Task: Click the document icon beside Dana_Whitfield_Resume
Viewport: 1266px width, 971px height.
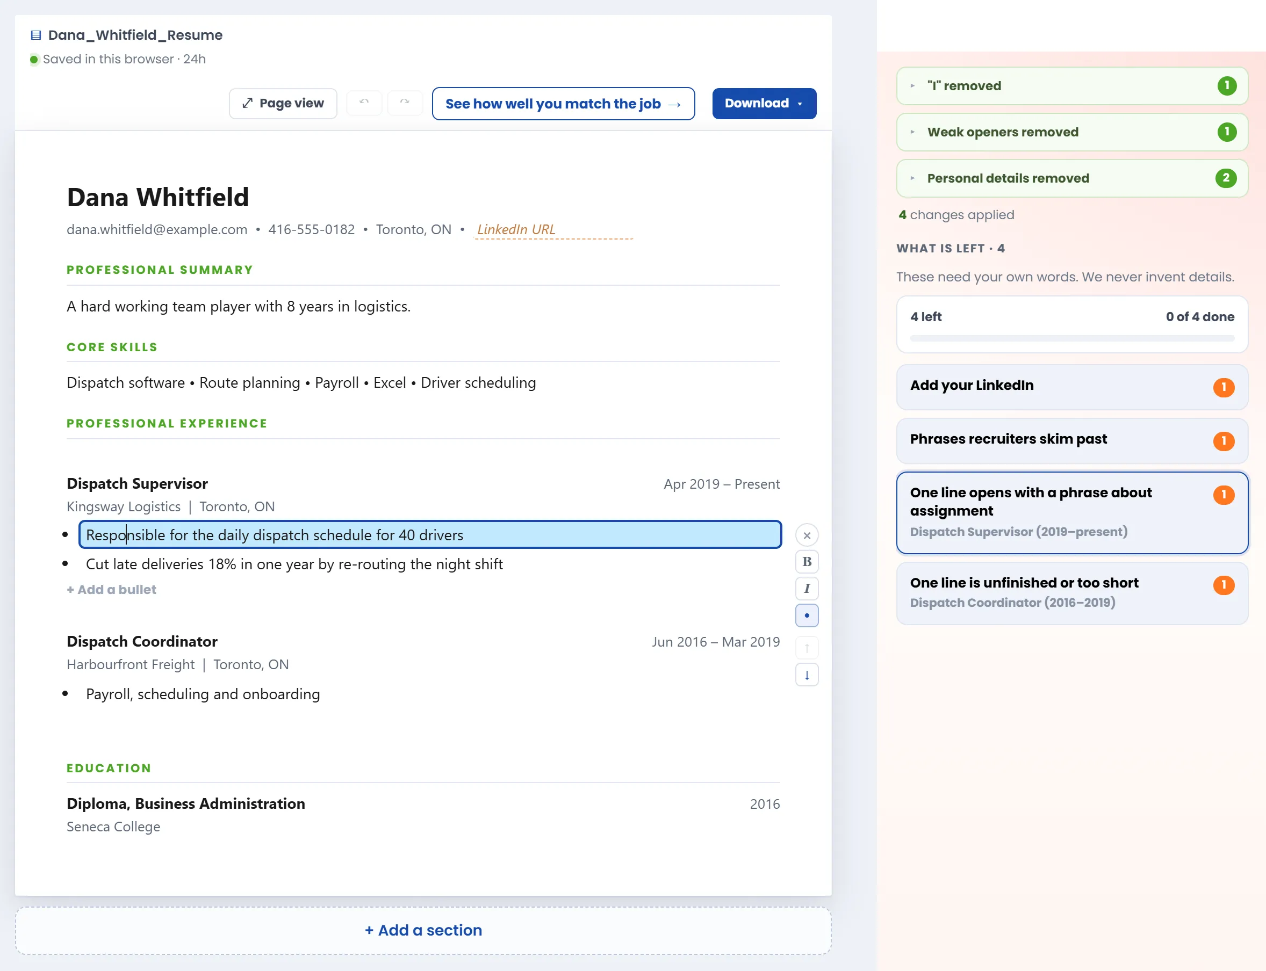Action: point(36,35)
